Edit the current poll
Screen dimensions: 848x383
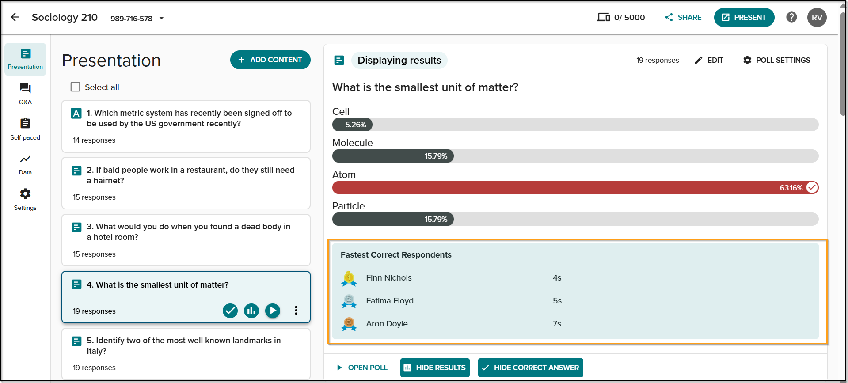[709, 60]
